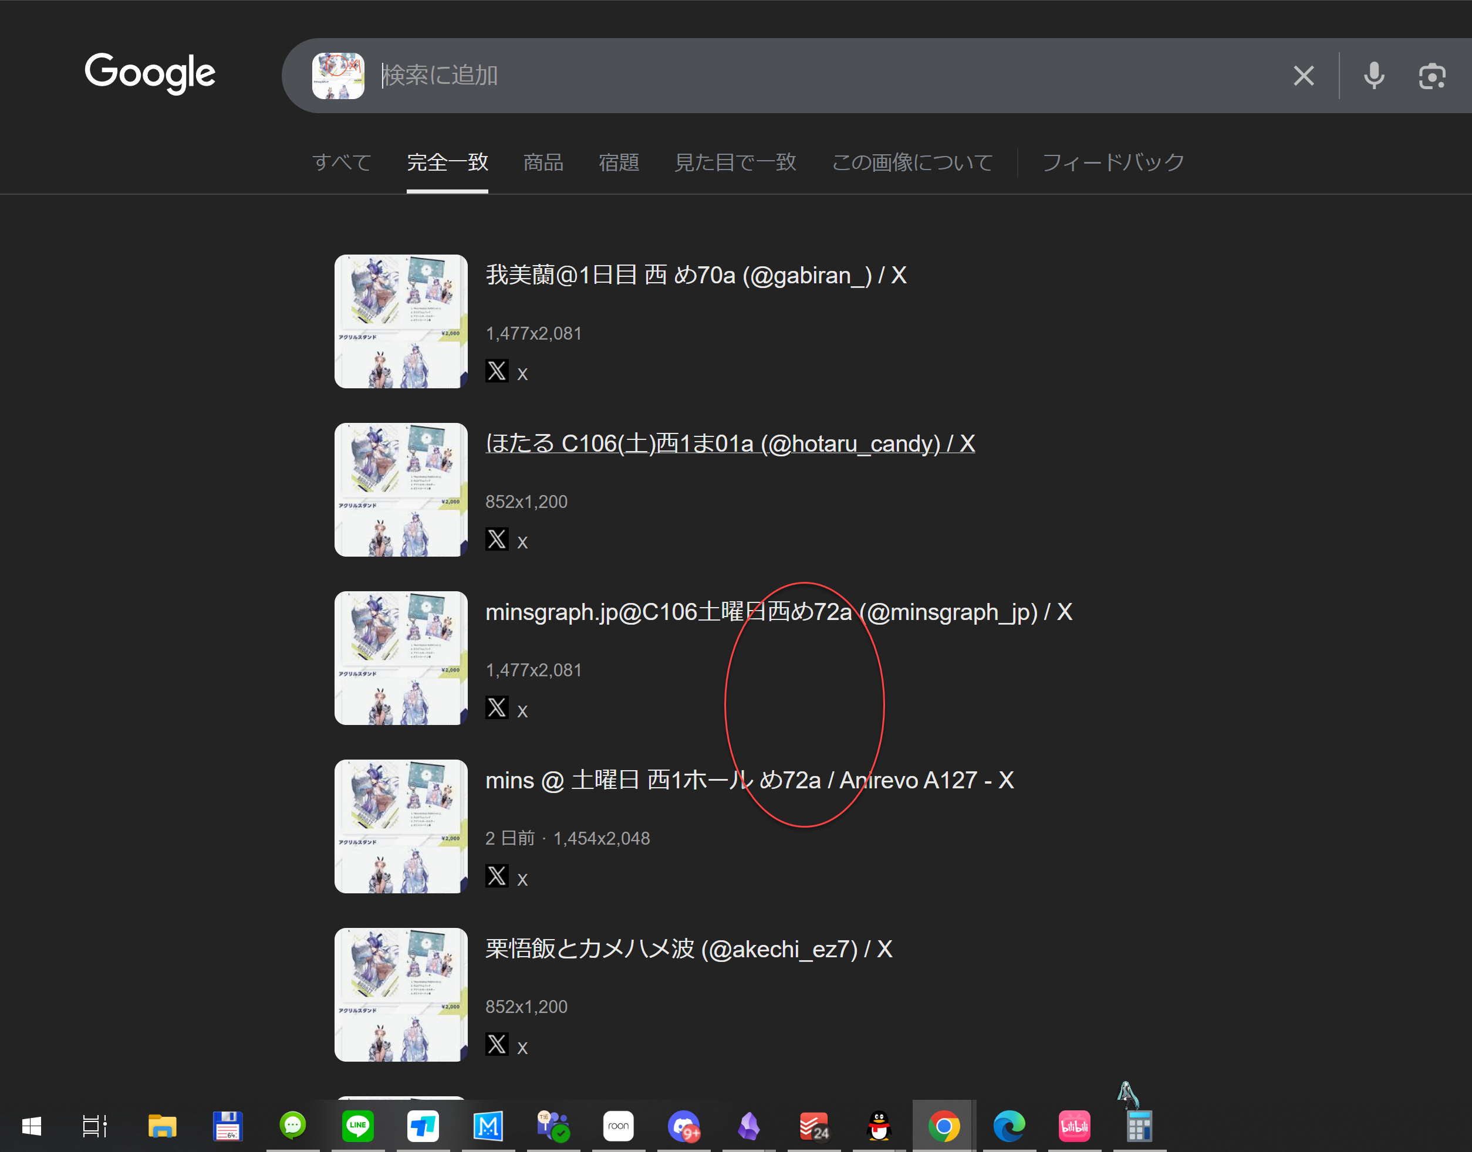Open the 商品 tab
Screen dimensions: 1472x1152
pyautogui.click(x=543, y=162)
